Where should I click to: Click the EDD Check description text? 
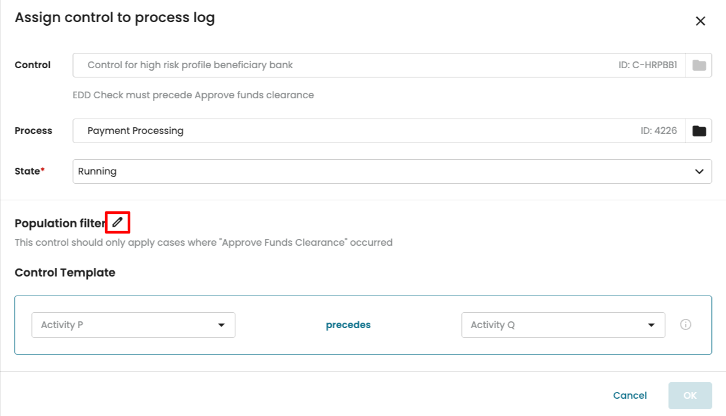tap(193, 95)
